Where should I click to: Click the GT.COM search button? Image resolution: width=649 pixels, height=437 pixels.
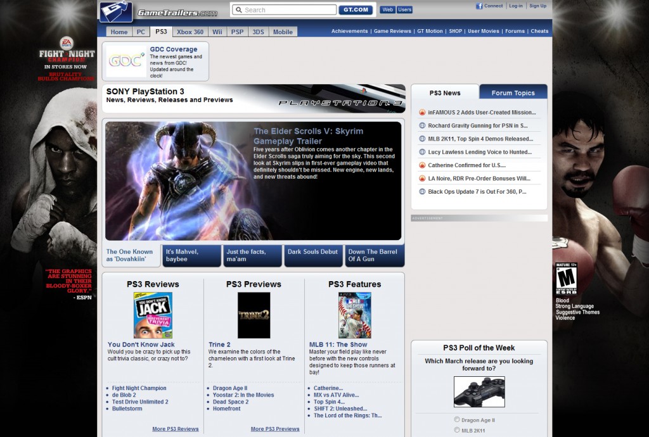coord(356,10)
